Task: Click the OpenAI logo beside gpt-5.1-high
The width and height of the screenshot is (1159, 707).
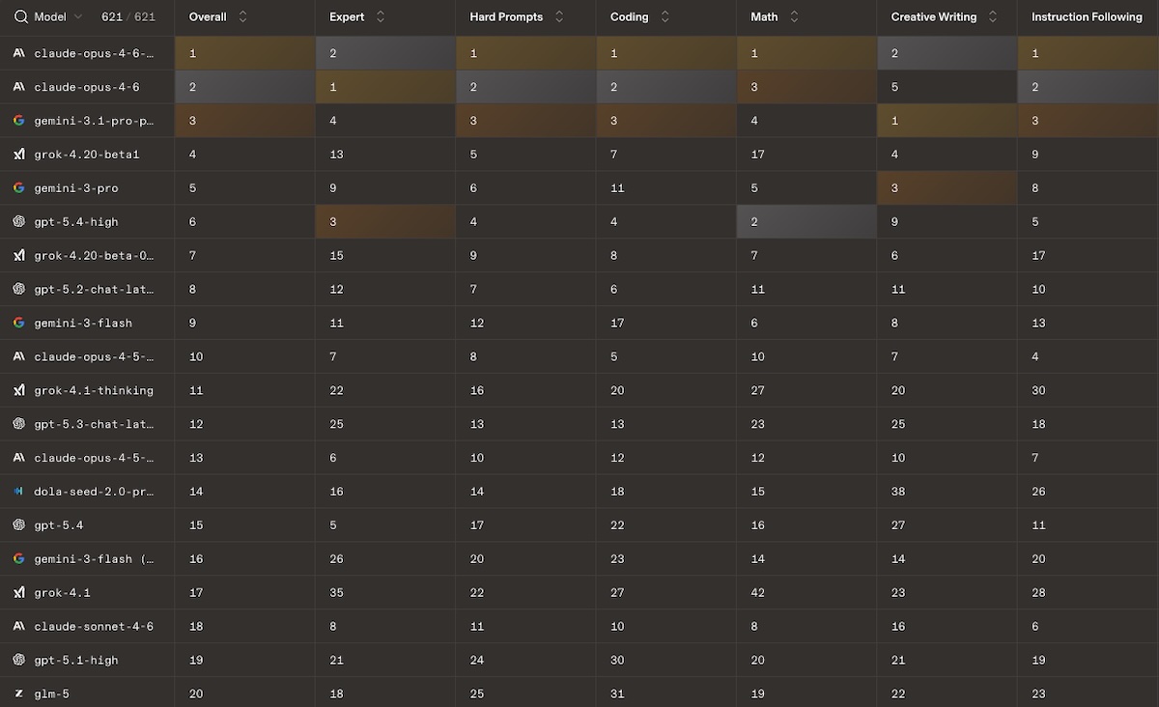Action: pyautogui.click(x=19, y=661)
